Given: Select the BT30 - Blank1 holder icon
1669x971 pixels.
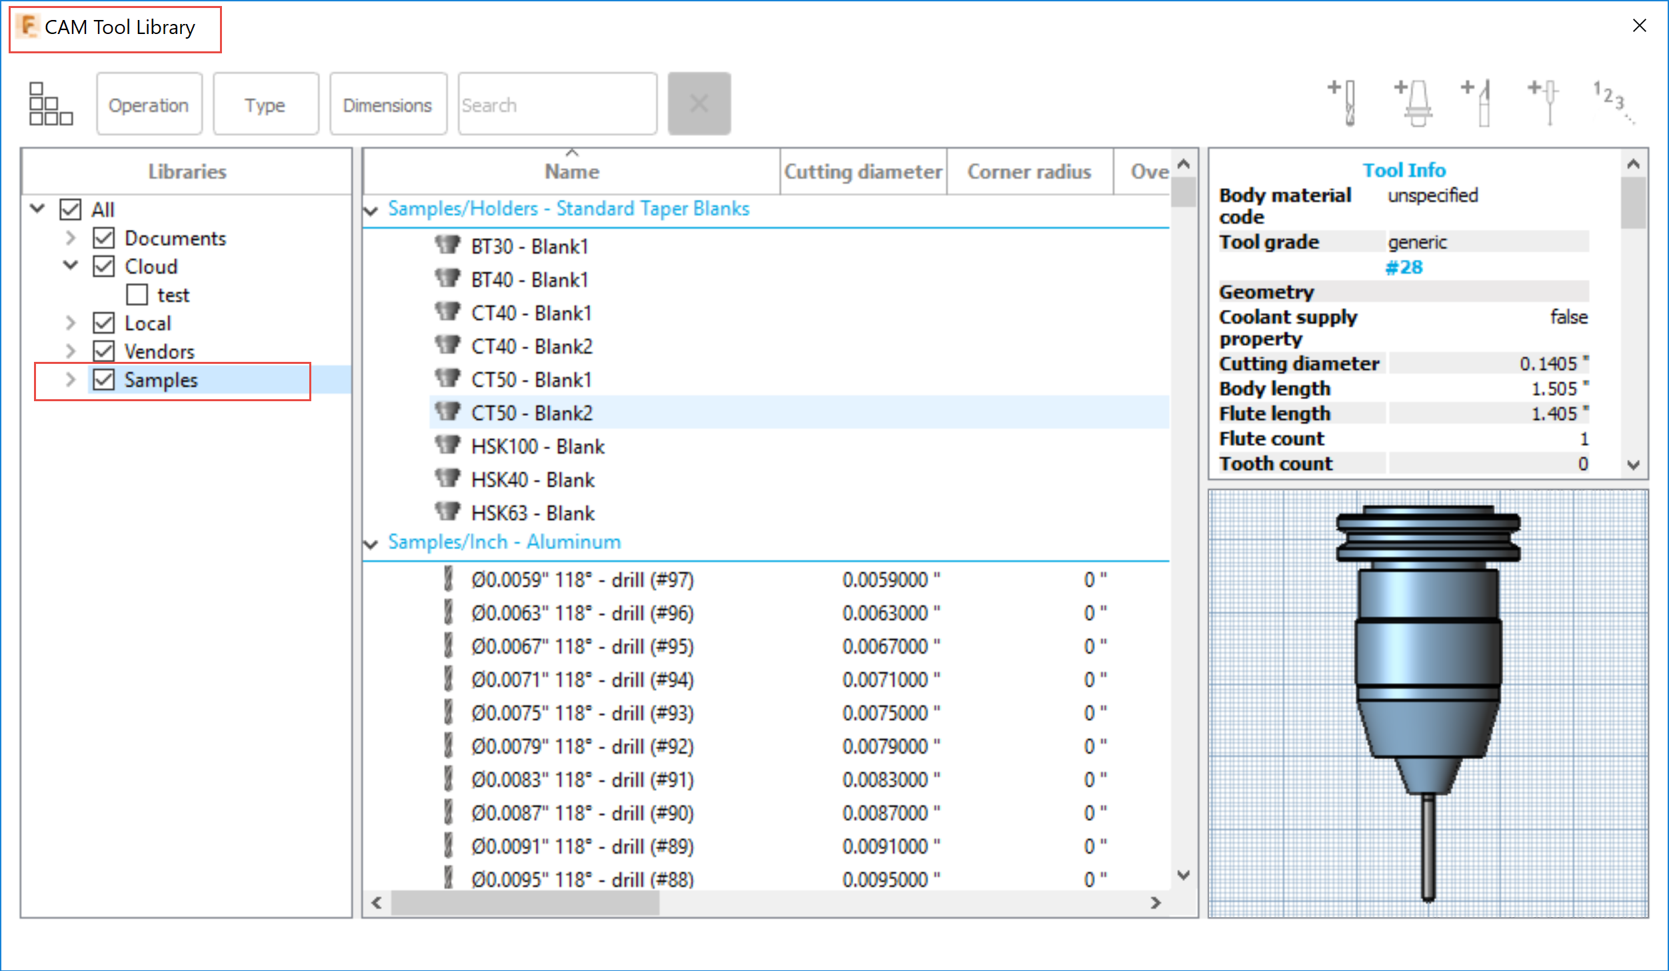Looking at the screenshot, I should (x=447, y=245).
